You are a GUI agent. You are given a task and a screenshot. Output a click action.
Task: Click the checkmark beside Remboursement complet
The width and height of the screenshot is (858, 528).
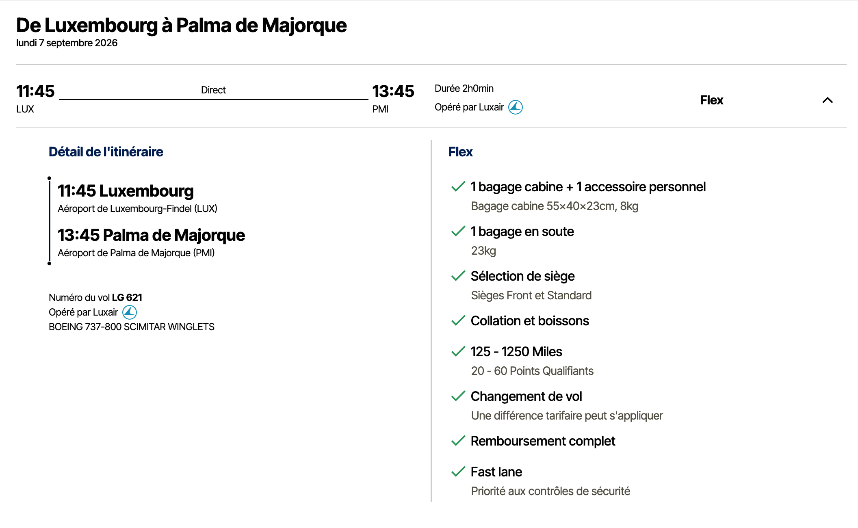(458, 441)
